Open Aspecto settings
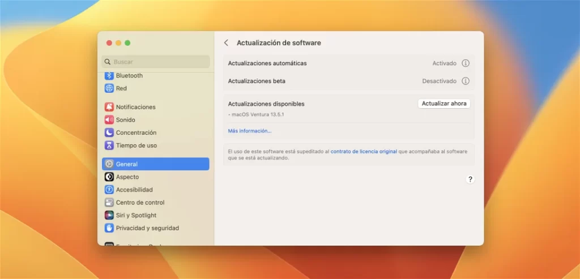The height and width of the screenshot is (279, 580). 156,177
